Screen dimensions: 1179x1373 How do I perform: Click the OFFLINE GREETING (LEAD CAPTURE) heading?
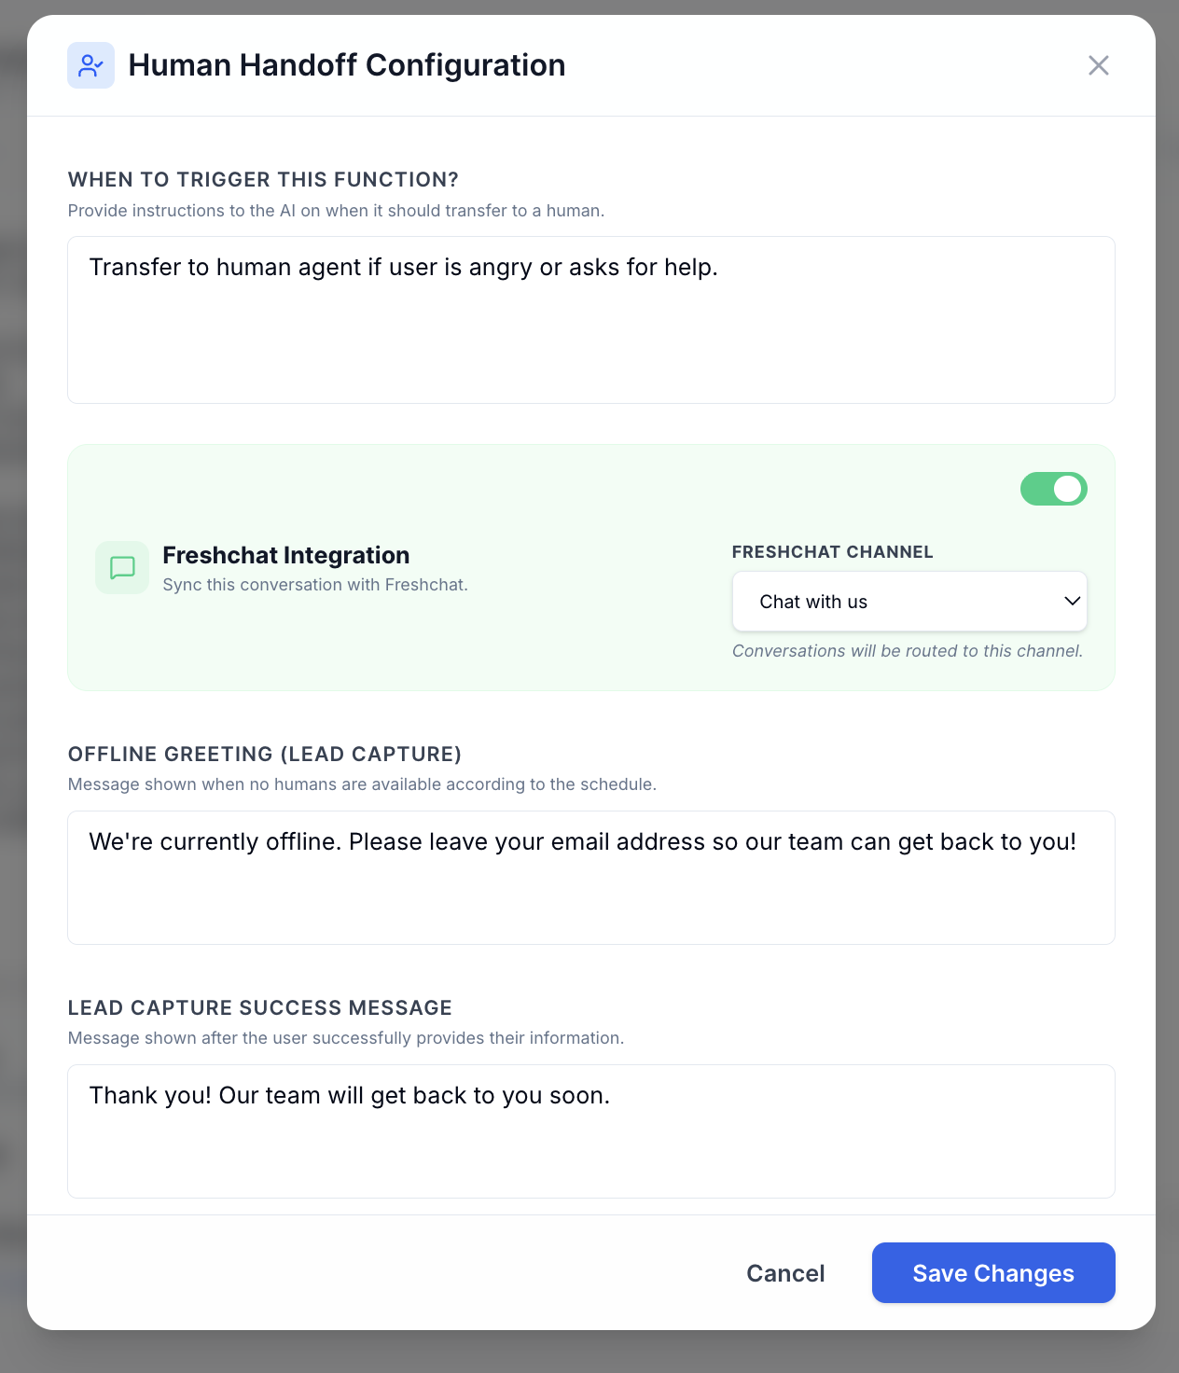click(x=264, y=754)
